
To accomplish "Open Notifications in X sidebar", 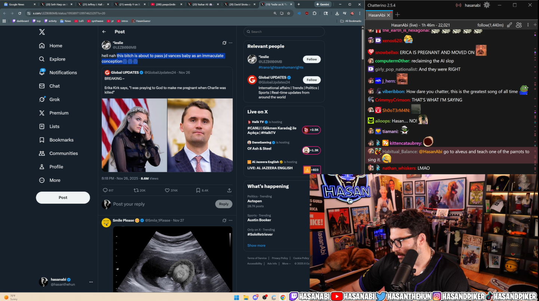I will [x=58, y=72].
